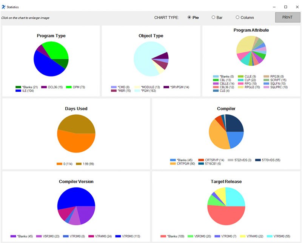This screenshot has height=243, width=302.
Task: Click the CRTPGM (90) legend swatch
Action: (x=173, y=164)
